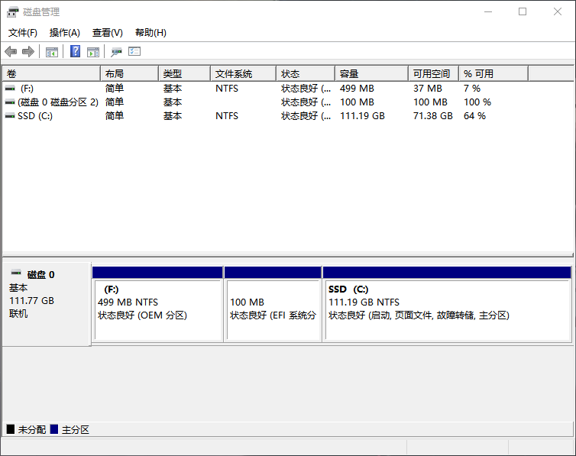Sort by the 布局 column header
The image size is (576, 456).
click(129, 74)
